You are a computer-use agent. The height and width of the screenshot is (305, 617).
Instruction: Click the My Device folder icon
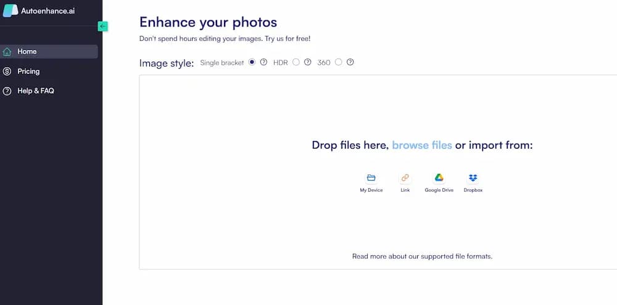371,178
